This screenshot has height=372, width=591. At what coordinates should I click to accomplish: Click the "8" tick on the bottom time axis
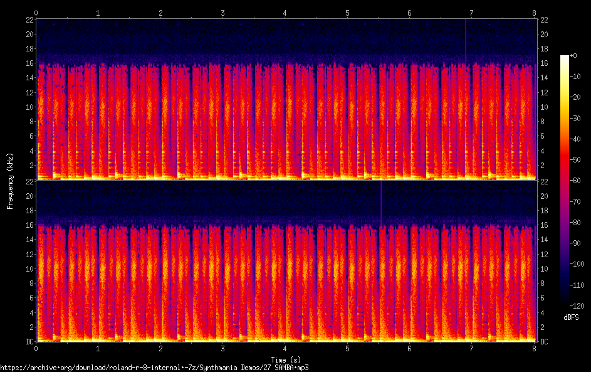(x=535, y=349)
